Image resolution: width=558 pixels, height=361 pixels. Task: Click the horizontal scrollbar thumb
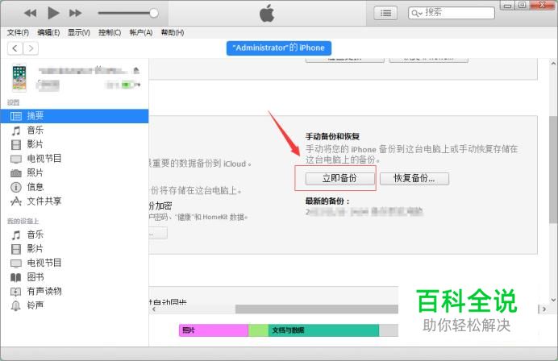pyautogui.click(x=317, y=309)
